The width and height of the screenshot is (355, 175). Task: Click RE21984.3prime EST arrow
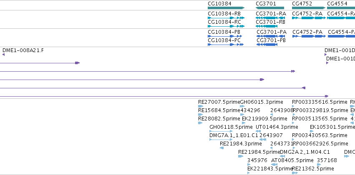[x=222, y=148]
